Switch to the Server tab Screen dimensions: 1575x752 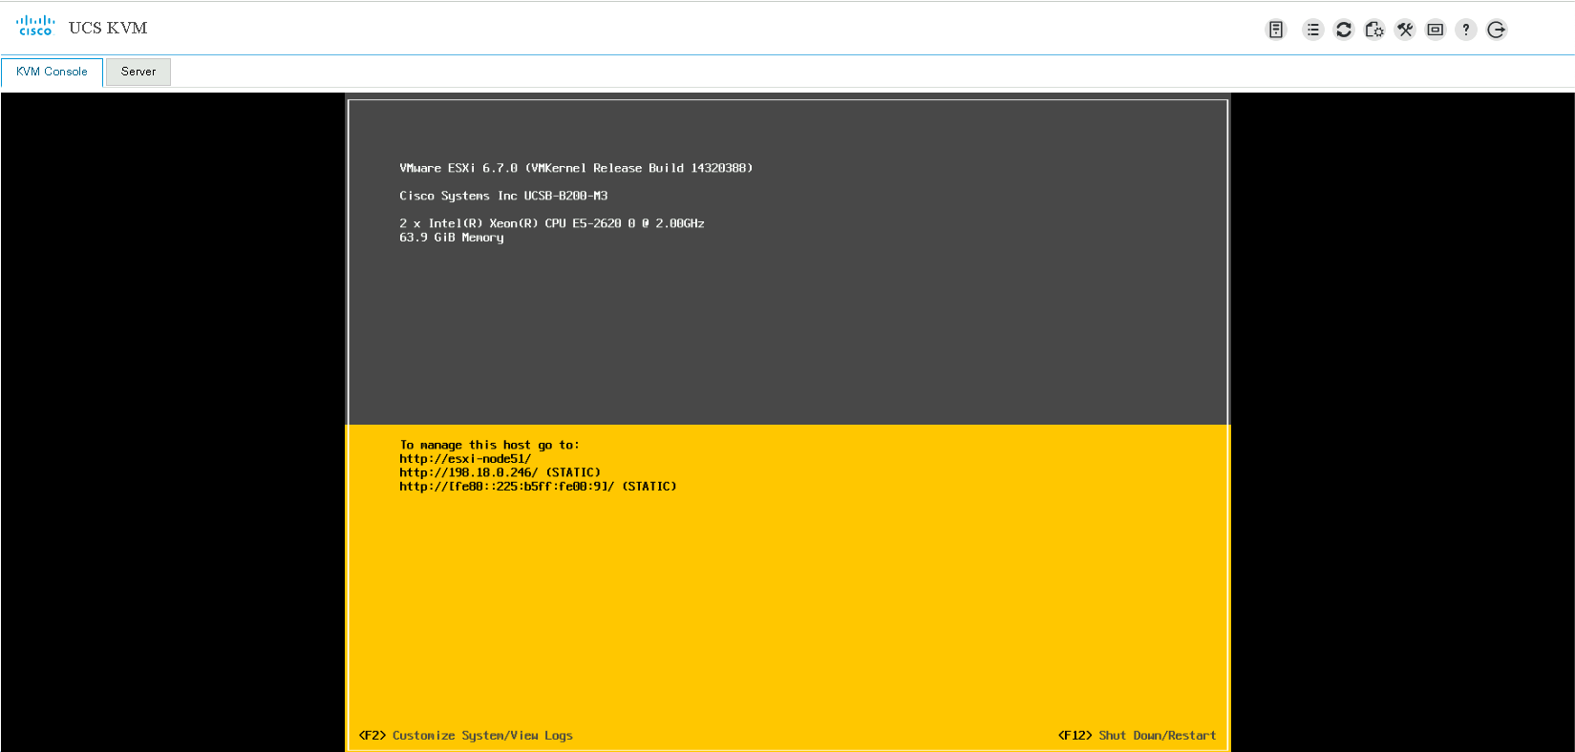(x=138, y=72)
